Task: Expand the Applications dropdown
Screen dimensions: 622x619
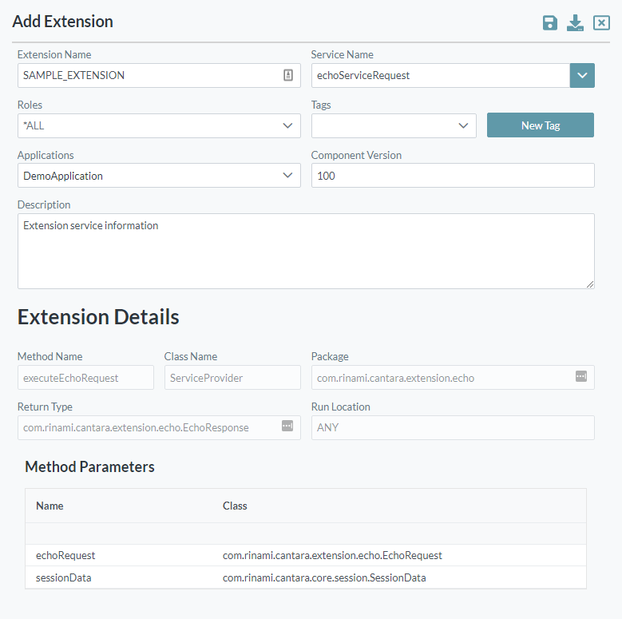Action: click(287, 176)
